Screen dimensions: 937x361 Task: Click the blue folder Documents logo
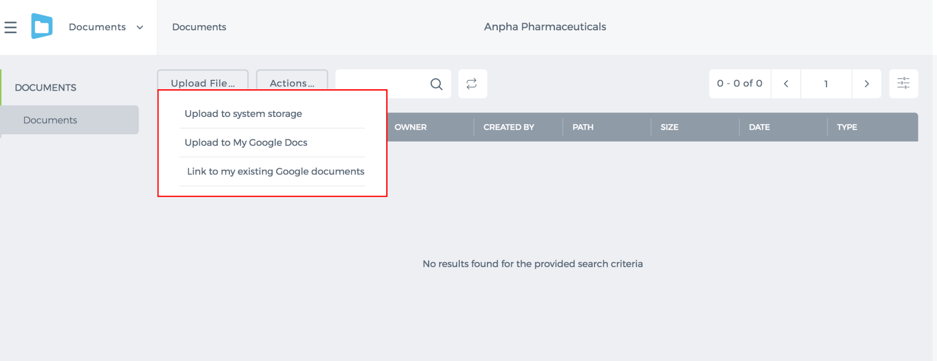tap(42, 26)
